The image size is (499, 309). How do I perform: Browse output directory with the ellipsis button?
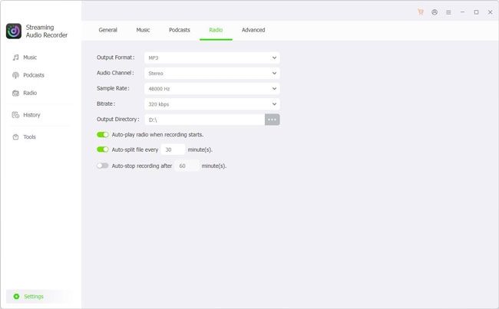point(272,120)
